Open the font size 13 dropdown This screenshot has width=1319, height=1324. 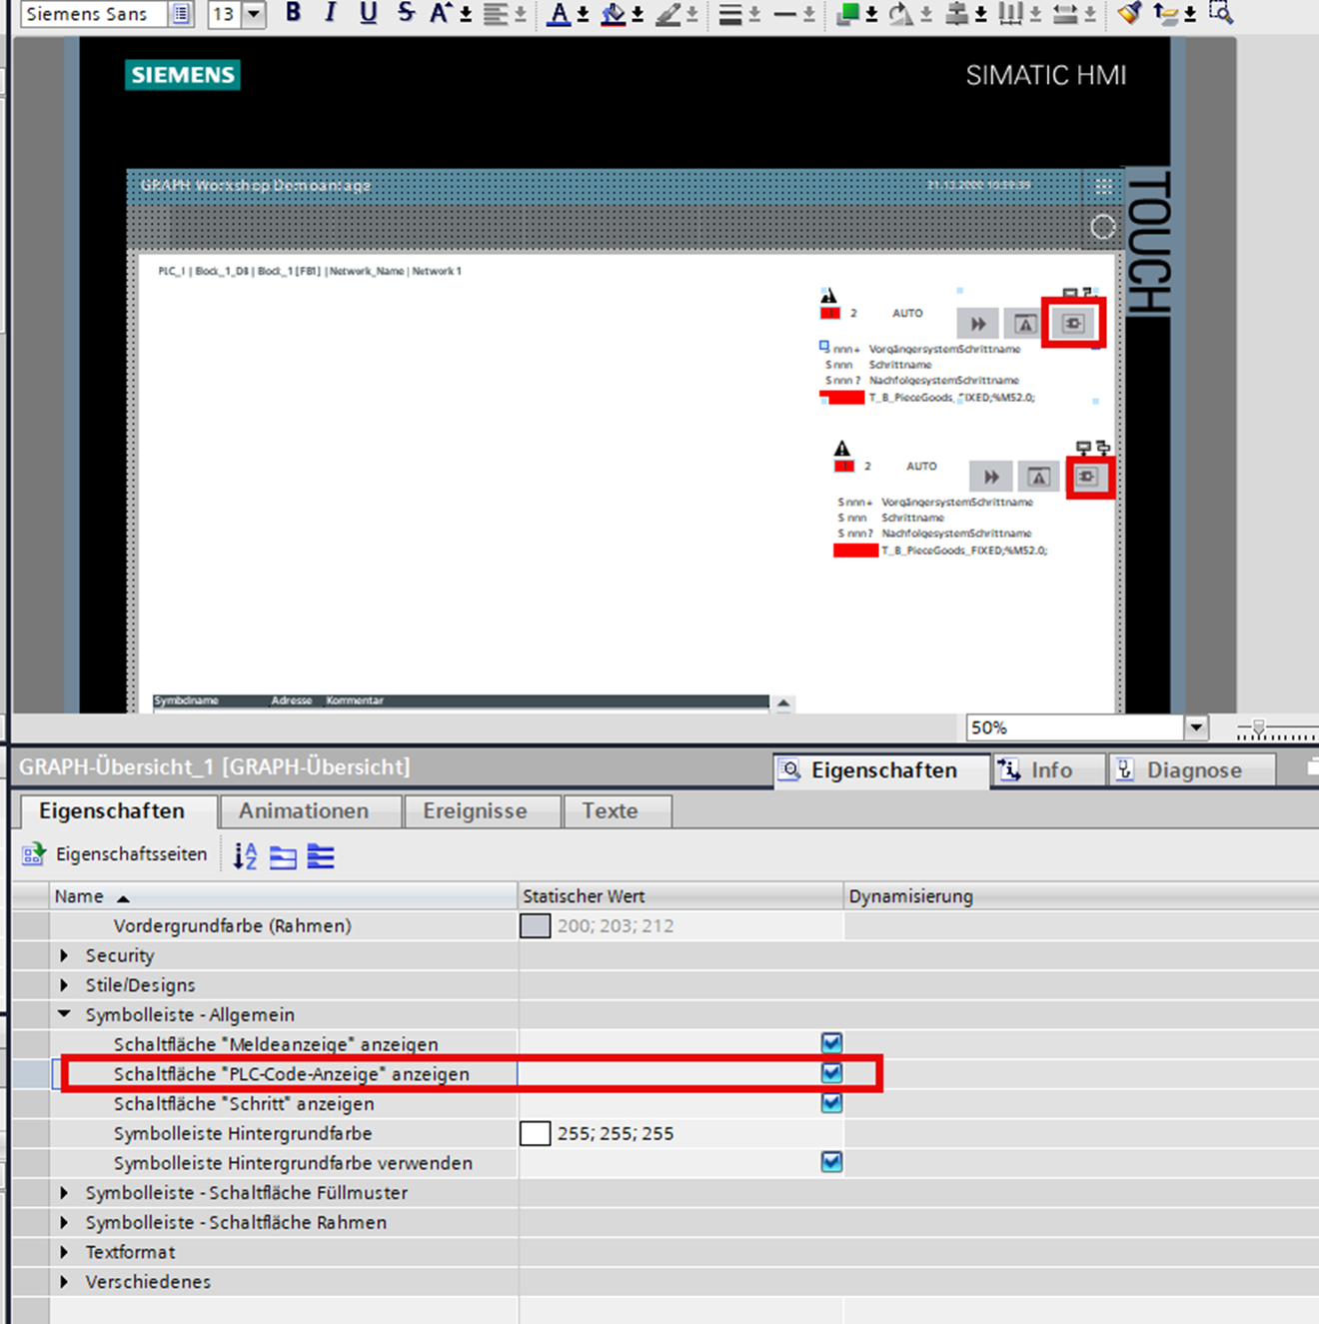pyautogui.click(x=253, y=14)
